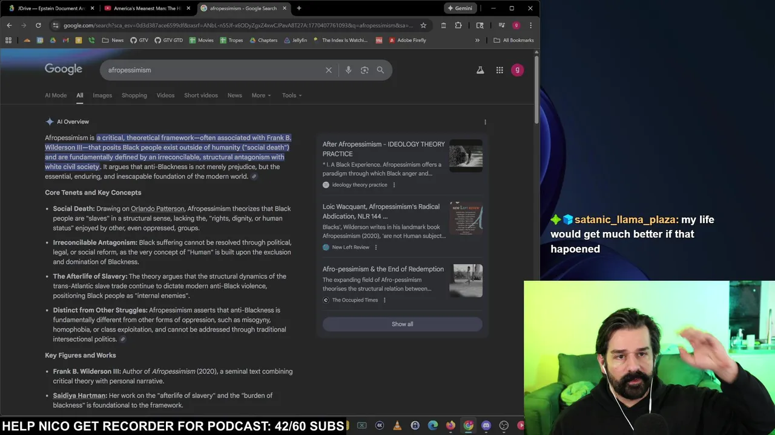Open the Gemini button in the title bar

tap(459, 8)
